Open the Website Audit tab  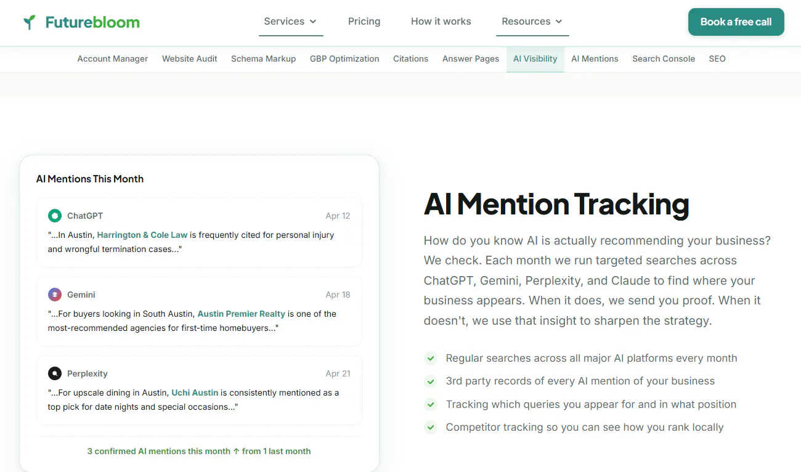pos(190,59)
